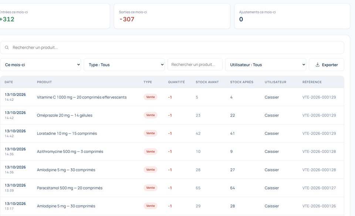
Task: Click the Vente badge on Loratadine row
Action: tap(151, 133)
